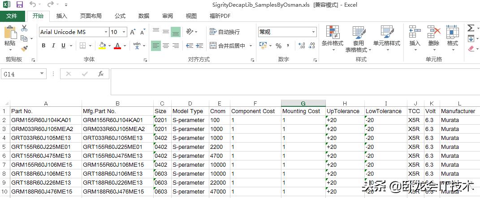Open 合并后居中 dropdown arrow
480x198 pixels.
(251, 46)
